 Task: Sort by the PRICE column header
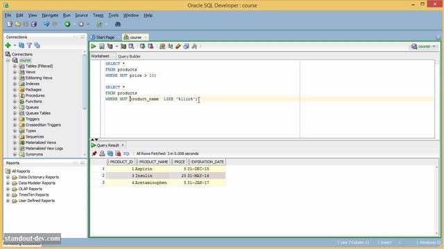tap(178, 162)
